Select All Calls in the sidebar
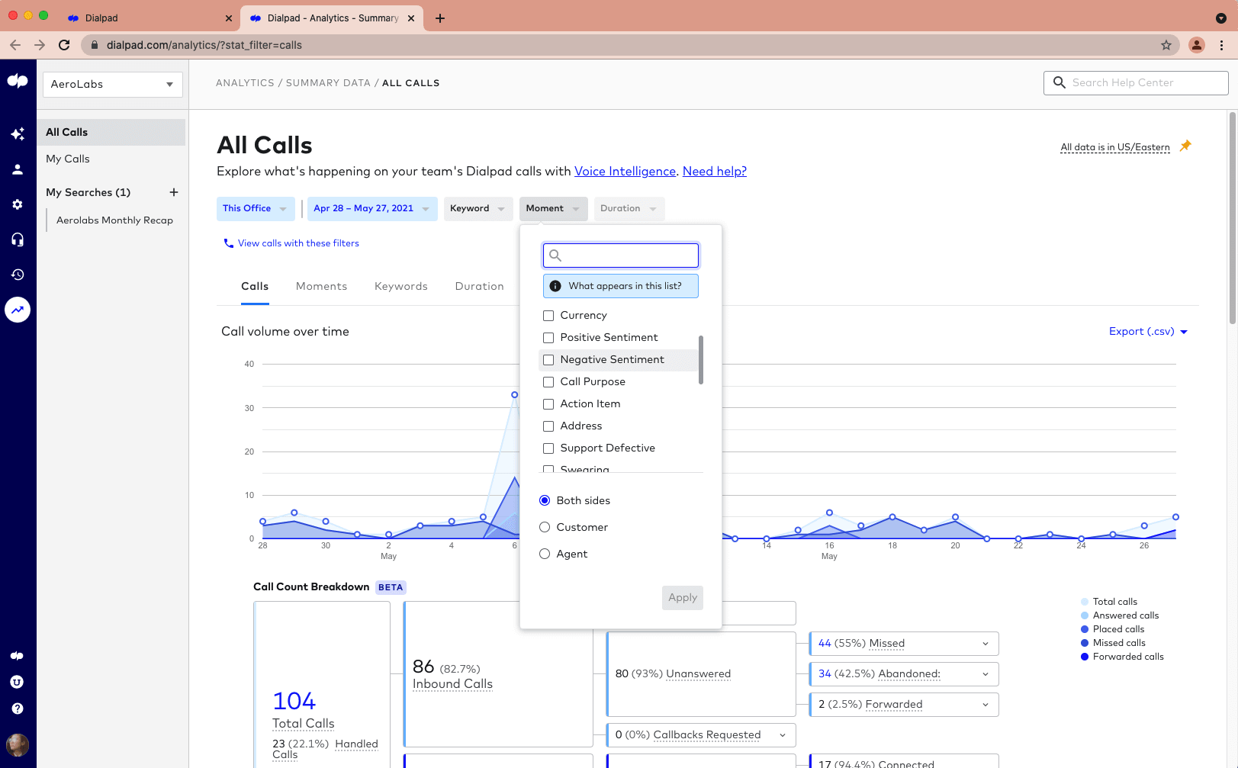 [111, 132]
